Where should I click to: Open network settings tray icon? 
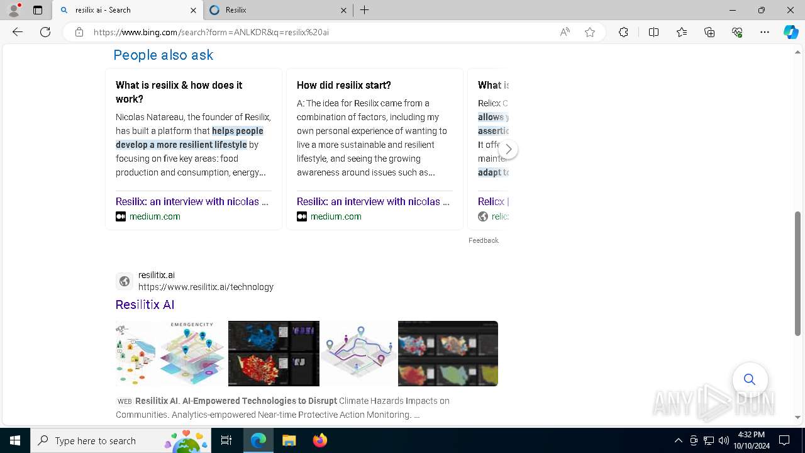coord(709,440)
